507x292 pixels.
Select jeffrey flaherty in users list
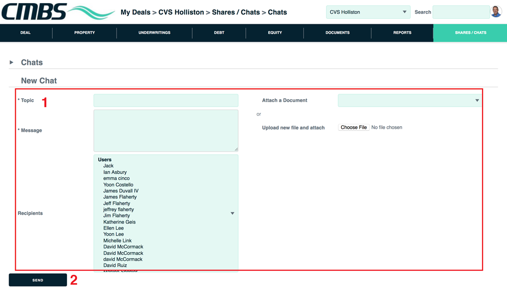point(119,209)
